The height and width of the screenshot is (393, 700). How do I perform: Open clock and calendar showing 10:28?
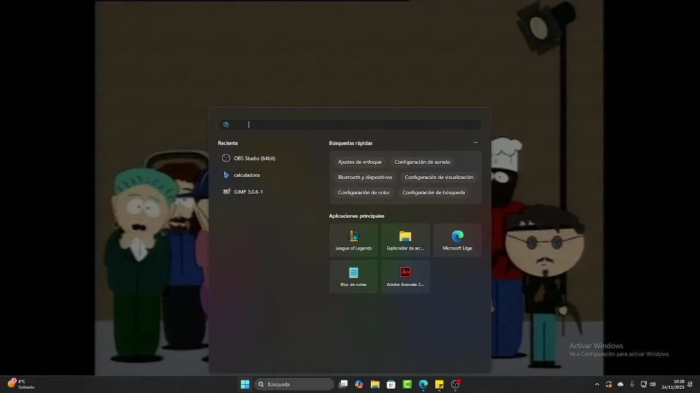[673, 384]
